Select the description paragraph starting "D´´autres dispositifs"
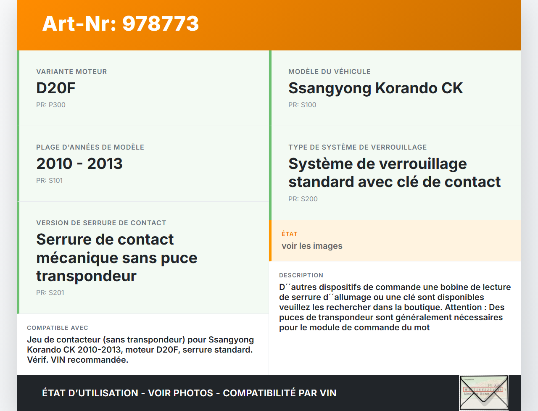 395,307
